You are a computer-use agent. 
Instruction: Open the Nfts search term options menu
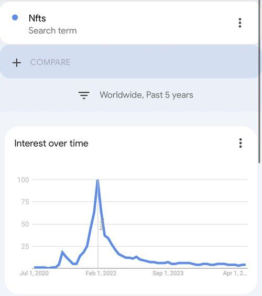(x=239, y=23)
